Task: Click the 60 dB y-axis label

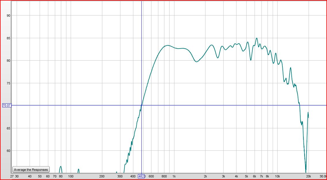Action: pyautogui.click(x=8, y=151)
